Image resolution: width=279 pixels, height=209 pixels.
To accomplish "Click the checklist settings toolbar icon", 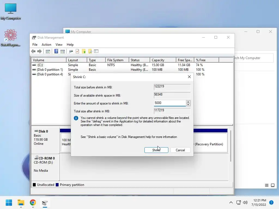I will [96, 51].
